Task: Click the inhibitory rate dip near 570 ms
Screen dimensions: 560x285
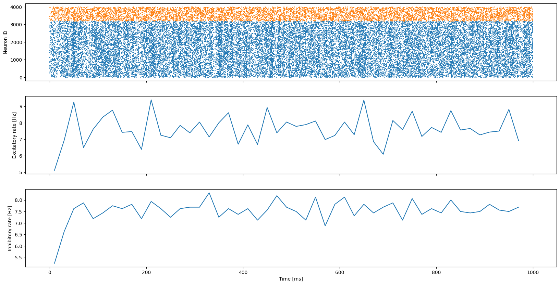Action: tap(325, 226)
